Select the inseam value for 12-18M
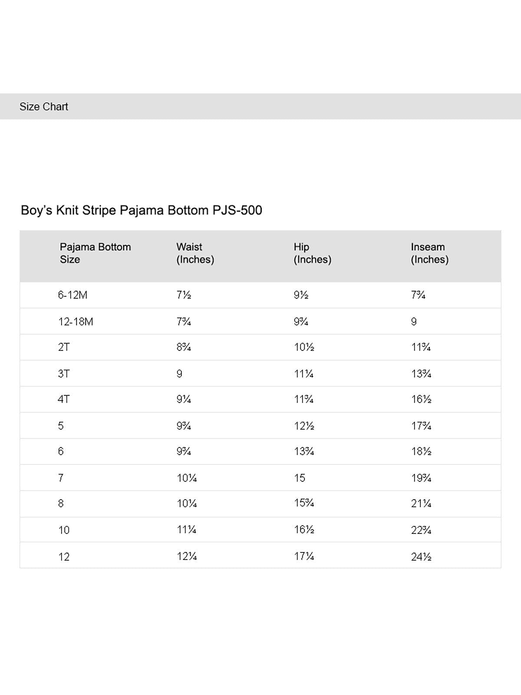 (x=414, y=322)
